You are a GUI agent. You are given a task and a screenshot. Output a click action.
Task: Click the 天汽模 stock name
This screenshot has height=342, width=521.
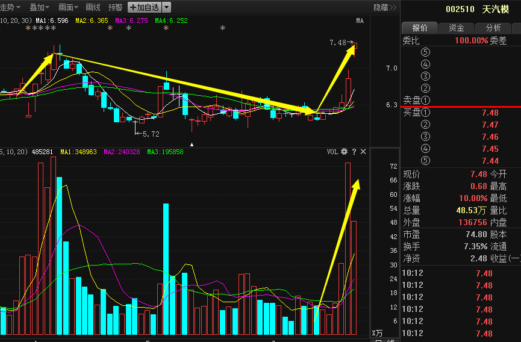pos(495,9)
